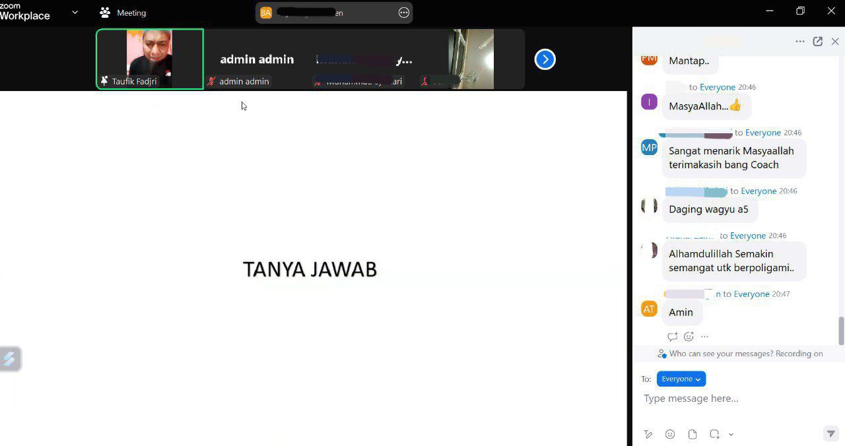Open more actions for Amin message
845x446 pixels.
(704, 336)
